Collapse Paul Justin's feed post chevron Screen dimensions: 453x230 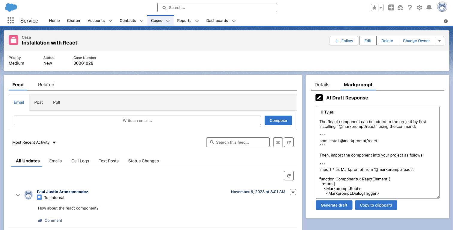pos(18,195)
